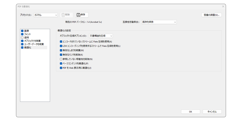This screenshot has width=242, height=121.
Task: Uncheck 無効なリンクを削除 option
Action: point(61,55)
